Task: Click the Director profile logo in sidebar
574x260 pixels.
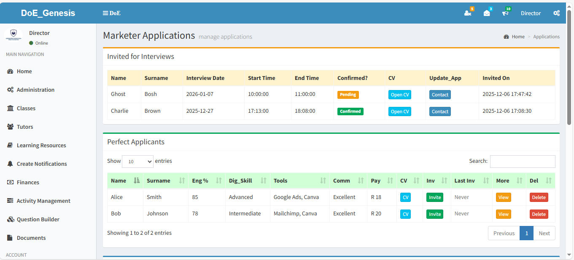Action: click(x=13, y=34)
